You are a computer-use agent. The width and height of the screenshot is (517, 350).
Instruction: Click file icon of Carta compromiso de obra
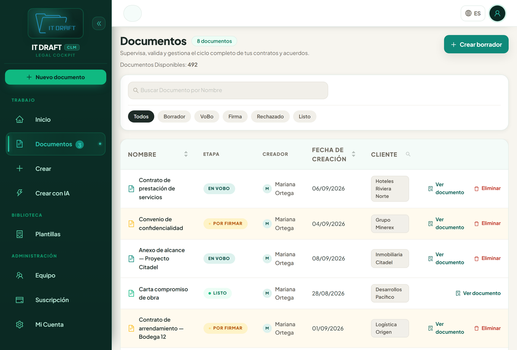click(131, 293)
